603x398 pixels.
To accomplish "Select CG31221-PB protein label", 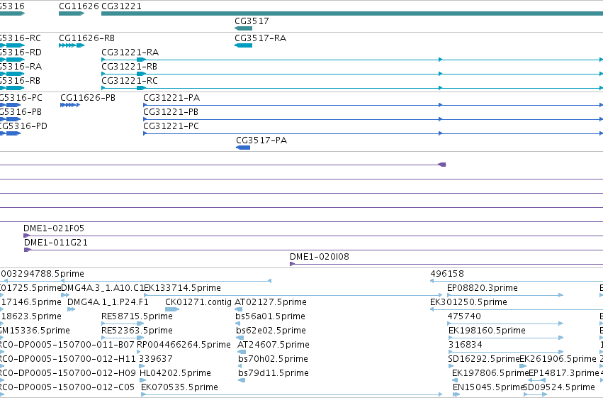I will tap(171, 112).
